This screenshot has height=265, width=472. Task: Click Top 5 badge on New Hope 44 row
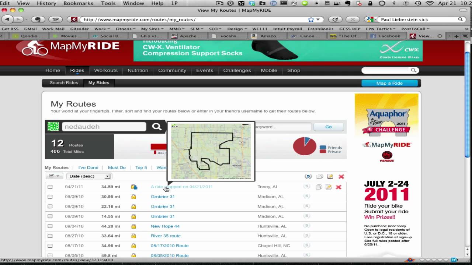click(306, 226)
